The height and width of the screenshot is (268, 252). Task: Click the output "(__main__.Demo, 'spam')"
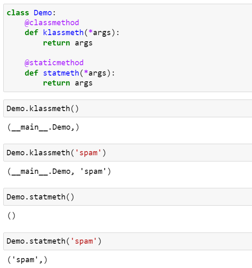click(x=59, y=171)
